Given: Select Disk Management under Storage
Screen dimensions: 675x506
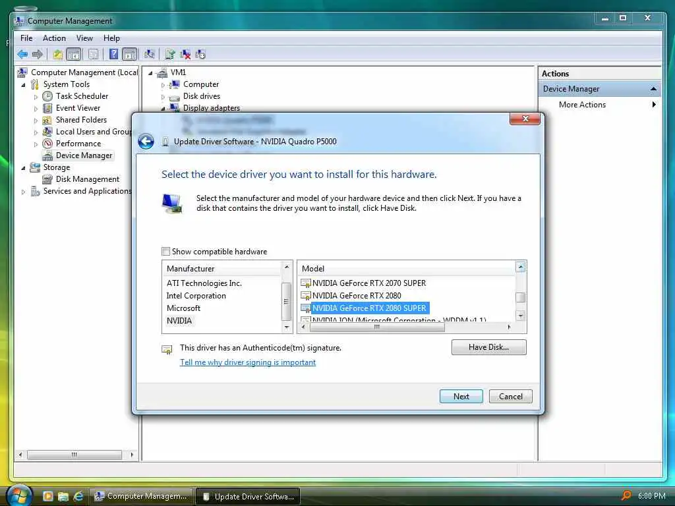Looking at the screenshot, I should click(88, 179).
